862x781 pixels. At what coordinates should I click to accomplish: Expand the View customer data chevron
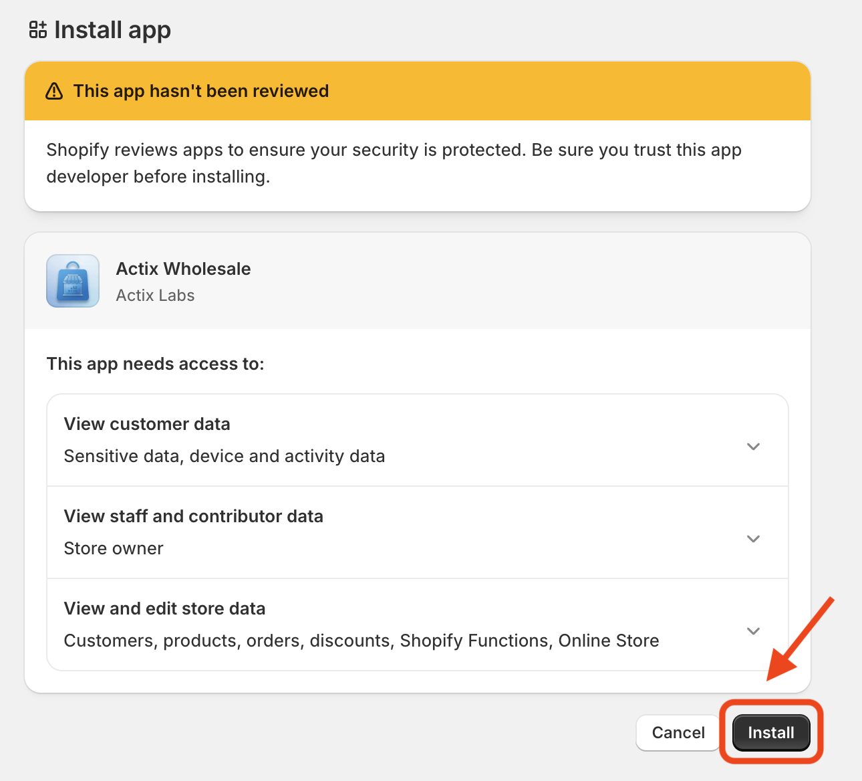[x=753, y=447]
